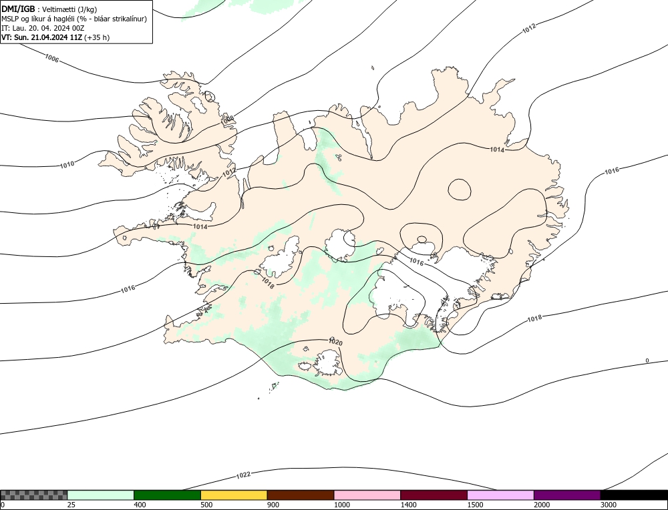The height and width of the screenshot is (510, 668).
Task: Click the legend tick value 900
Action: [x=273, y=505]
